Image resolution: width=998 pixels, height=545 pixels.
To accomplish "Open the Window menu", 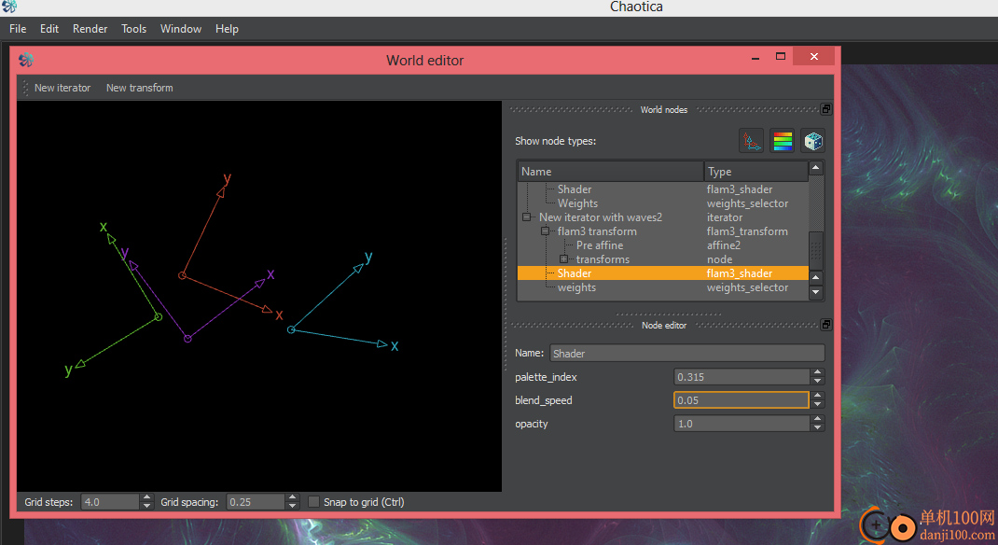I will (x=181, y=29).
